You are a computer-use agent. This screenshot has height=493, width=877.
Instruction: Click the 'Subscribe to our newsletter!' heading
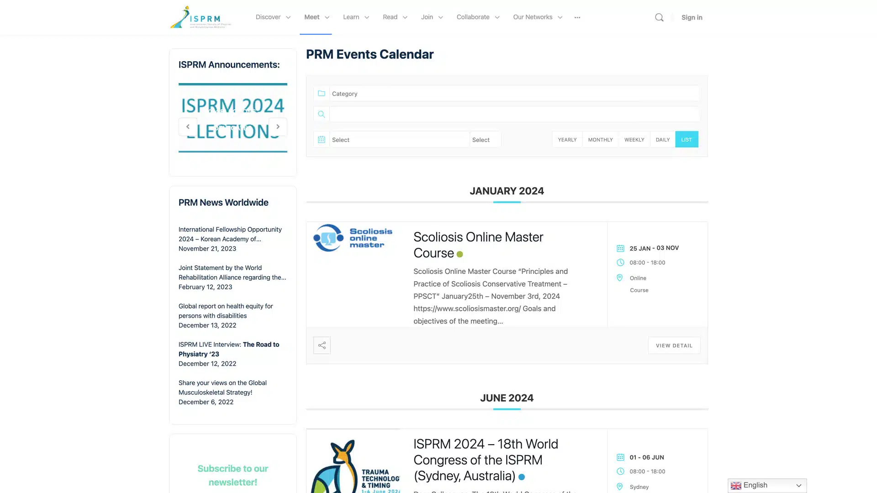[233, 475]
